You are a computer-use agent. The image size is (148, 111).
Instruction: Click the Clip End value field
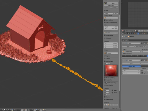coord(111,29)
